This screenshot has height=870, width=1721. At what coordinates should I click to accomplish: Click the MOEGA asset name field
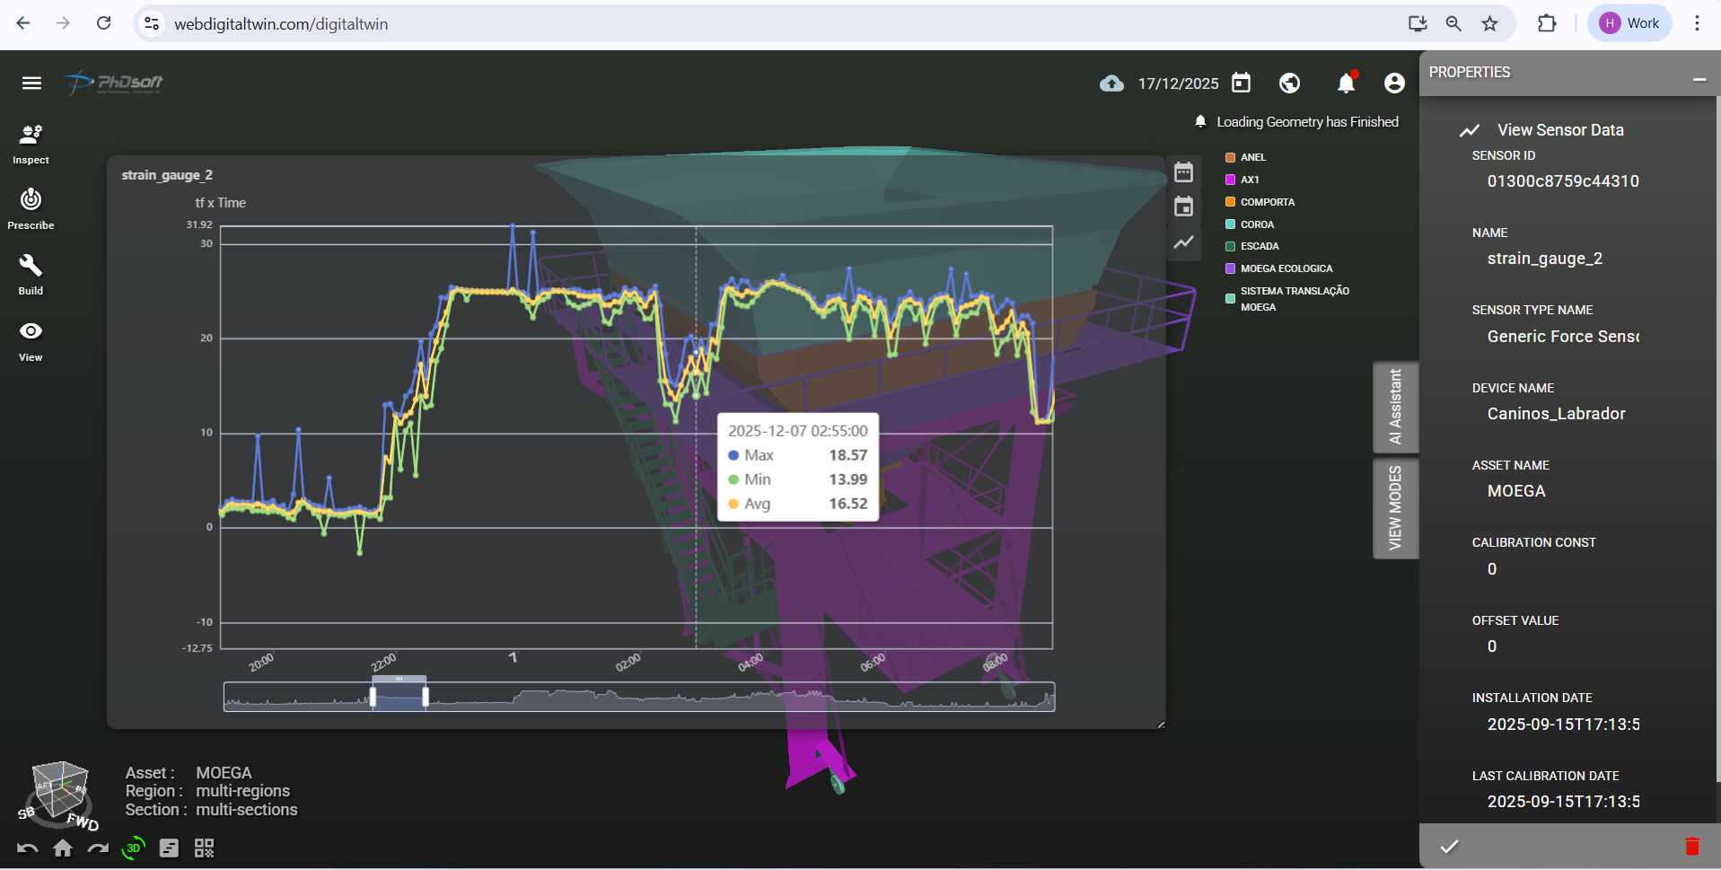[1563, 491]
